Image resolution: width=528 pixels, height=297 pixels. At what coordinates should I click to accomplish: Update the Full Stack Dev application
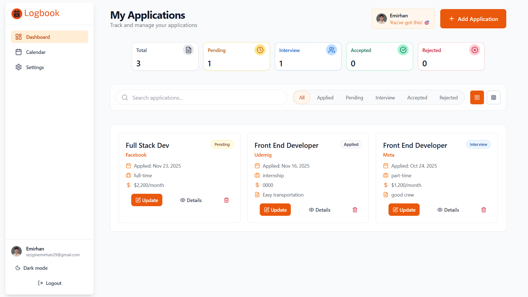tap(147, 200)
